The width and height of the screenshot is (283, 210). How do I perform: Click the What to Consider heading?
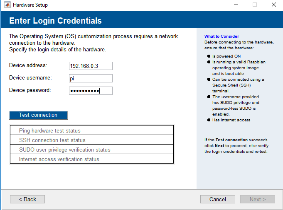tap(221, 36)
